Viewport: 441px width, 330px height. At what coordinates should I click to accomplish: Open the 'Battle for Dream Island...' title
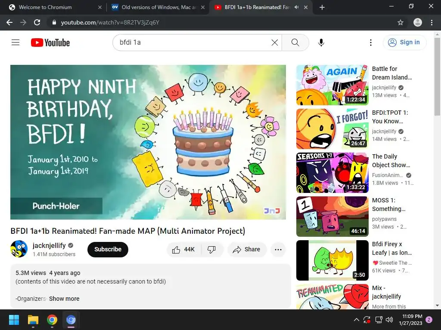click(x=392, y=73)
